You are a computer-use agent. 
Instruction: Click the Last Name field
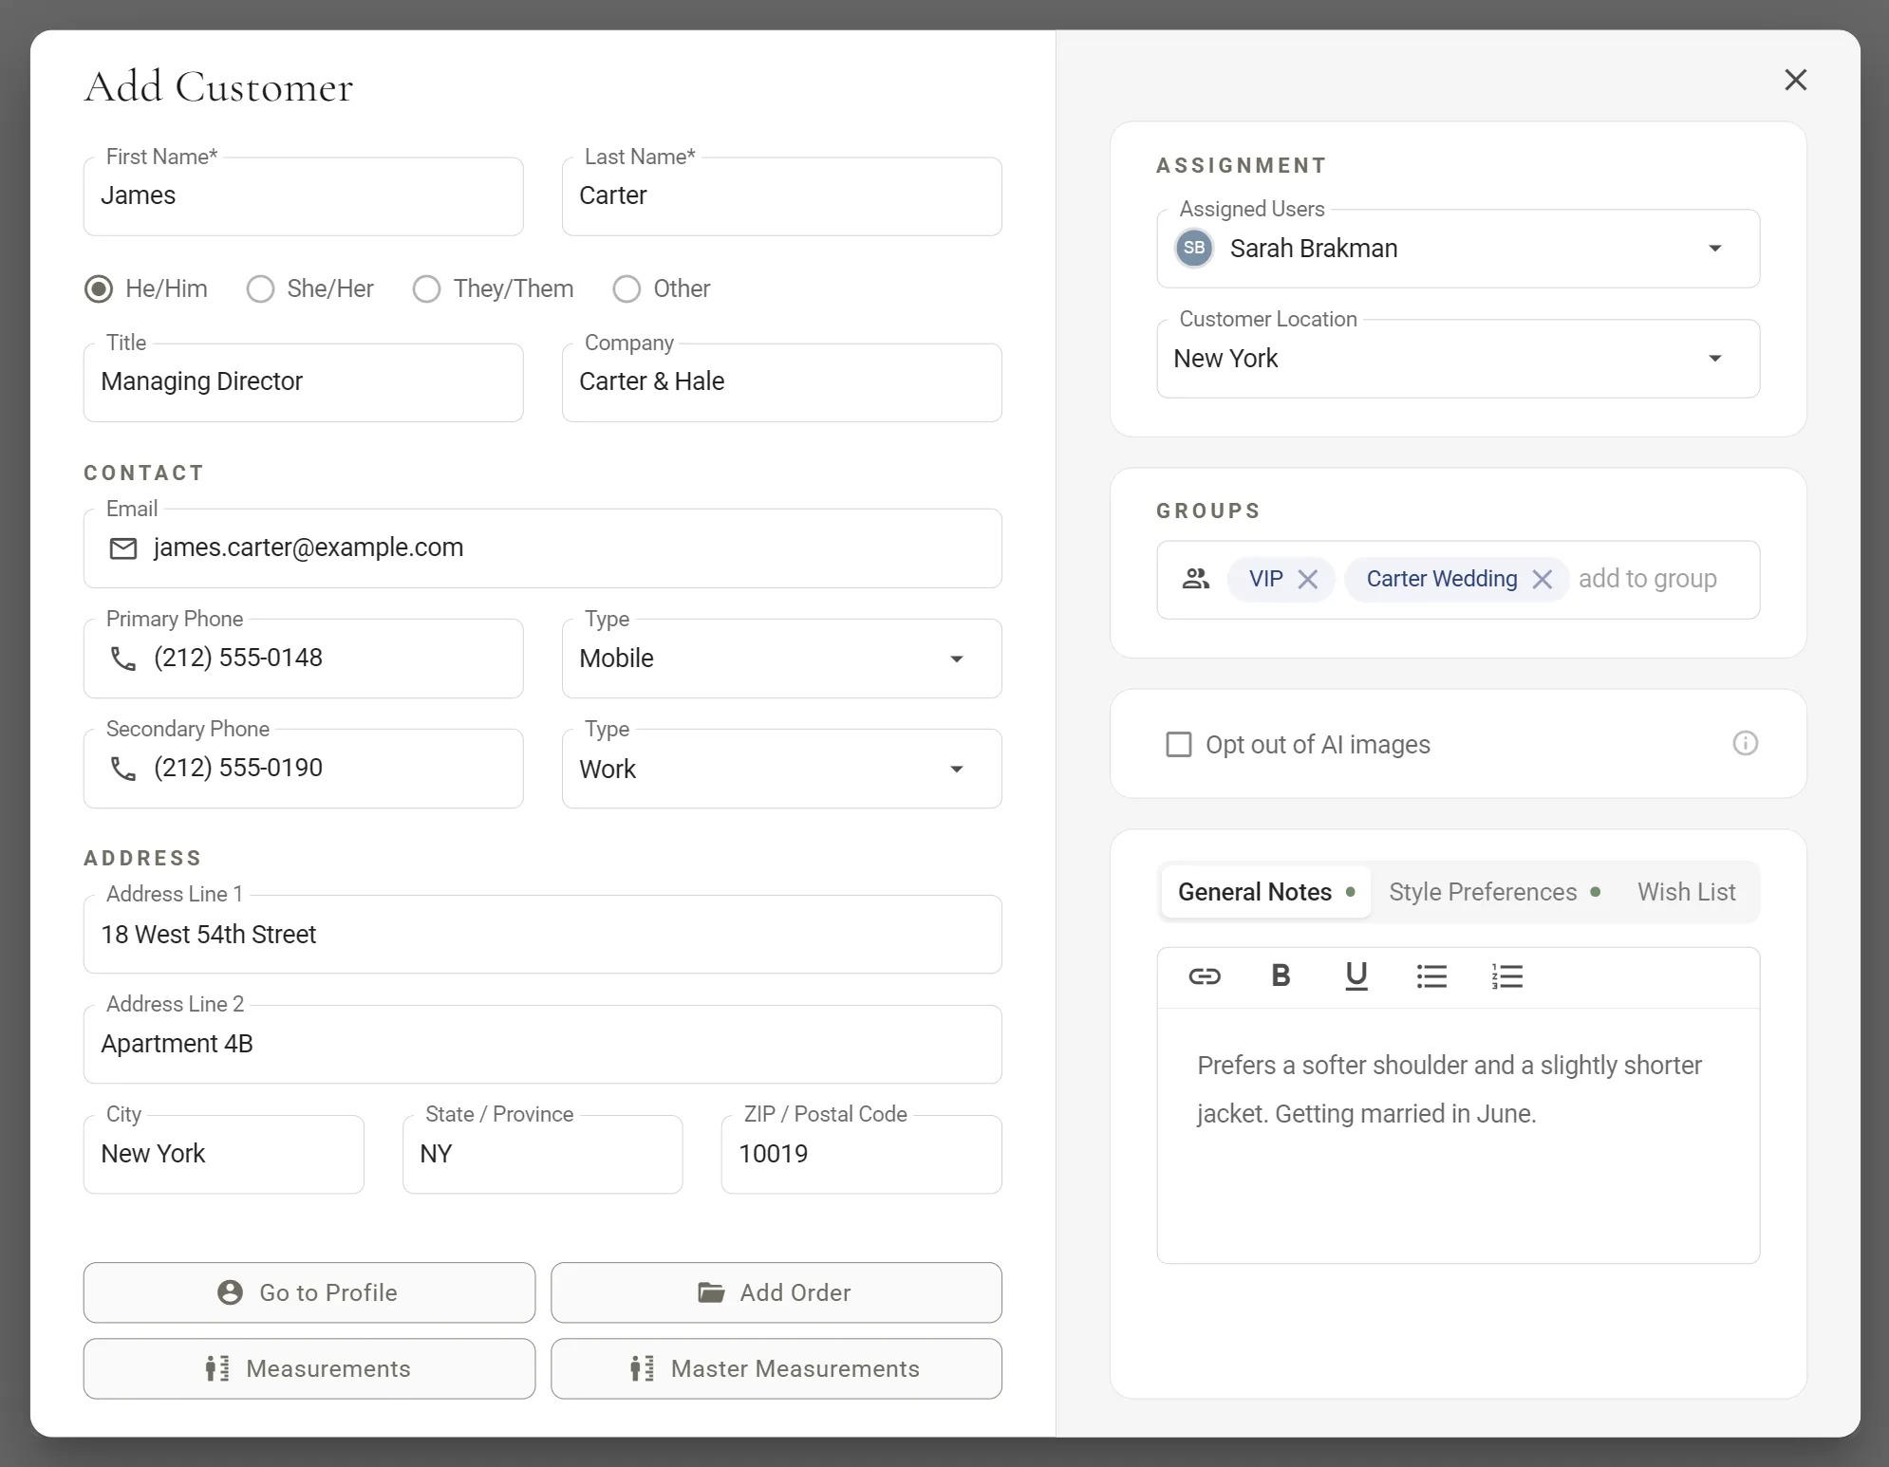pyautogui.click(x=781, y=196)
